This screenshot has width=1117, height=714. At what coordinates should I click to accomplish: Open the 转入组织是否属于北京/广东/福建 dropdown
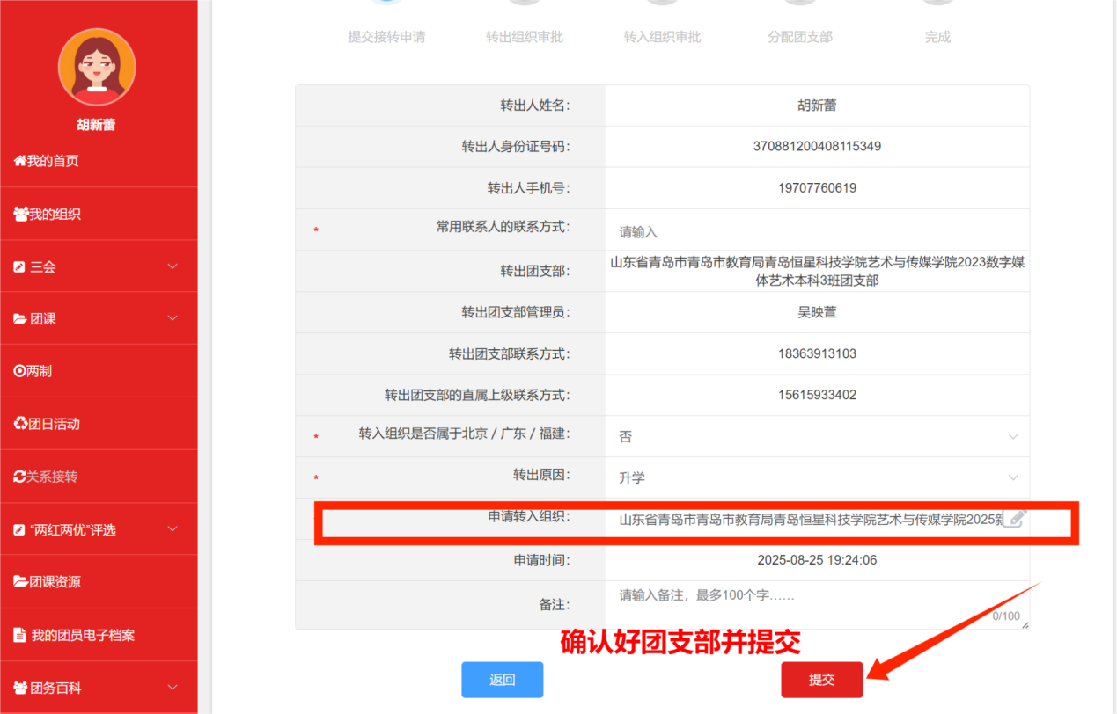(x=816, y=436)
